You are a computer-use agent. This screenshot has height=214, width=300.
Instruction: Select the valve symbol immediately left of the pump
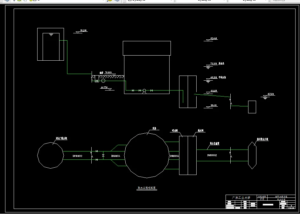point(140,90)
